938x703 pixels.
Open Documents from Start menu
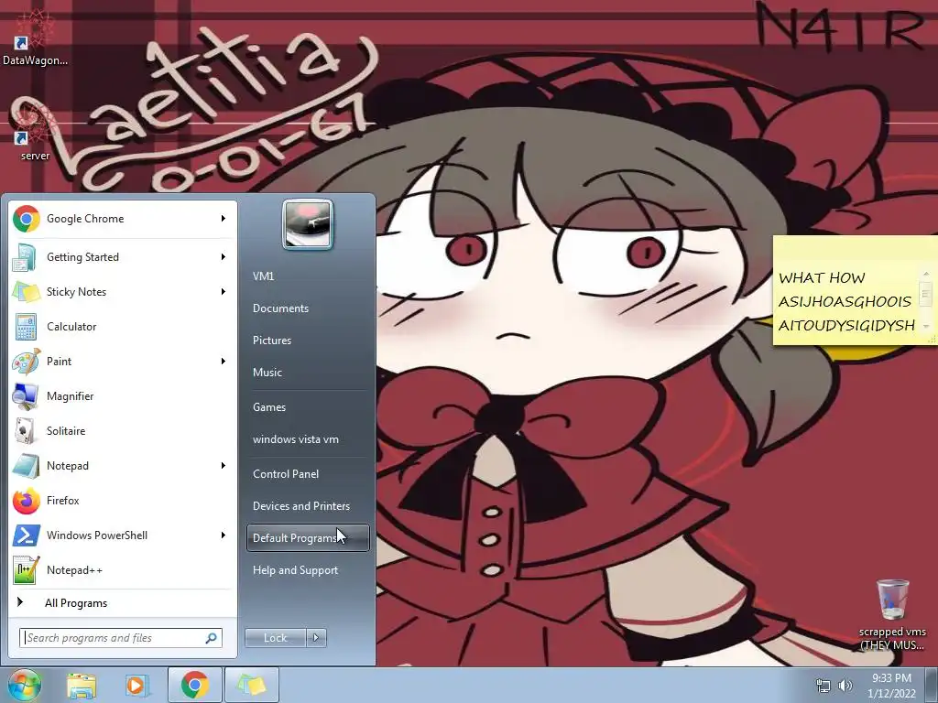[308, 308]
